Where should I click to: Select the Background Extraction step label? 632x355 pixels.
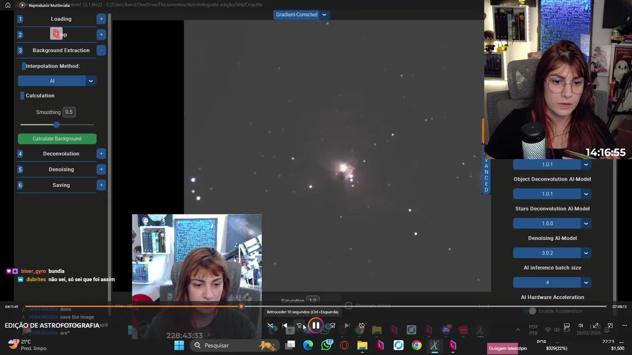61,50
